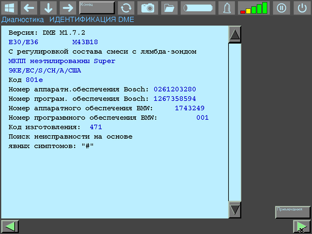Activate the refresh arrows icon

tap(126, 8)
